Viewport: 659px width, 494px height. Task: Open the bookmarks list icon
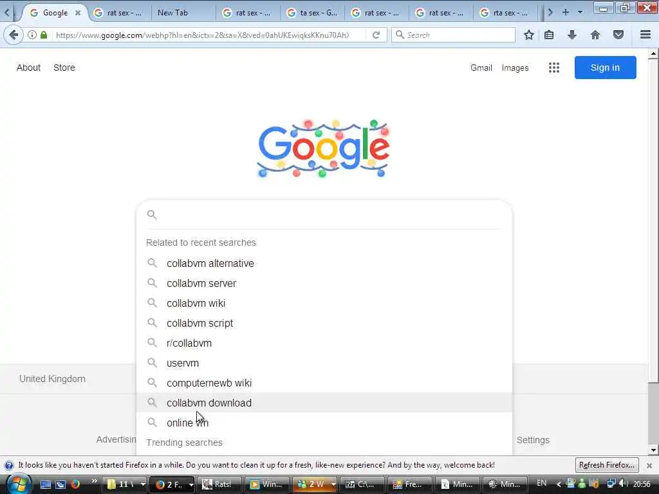549,35
